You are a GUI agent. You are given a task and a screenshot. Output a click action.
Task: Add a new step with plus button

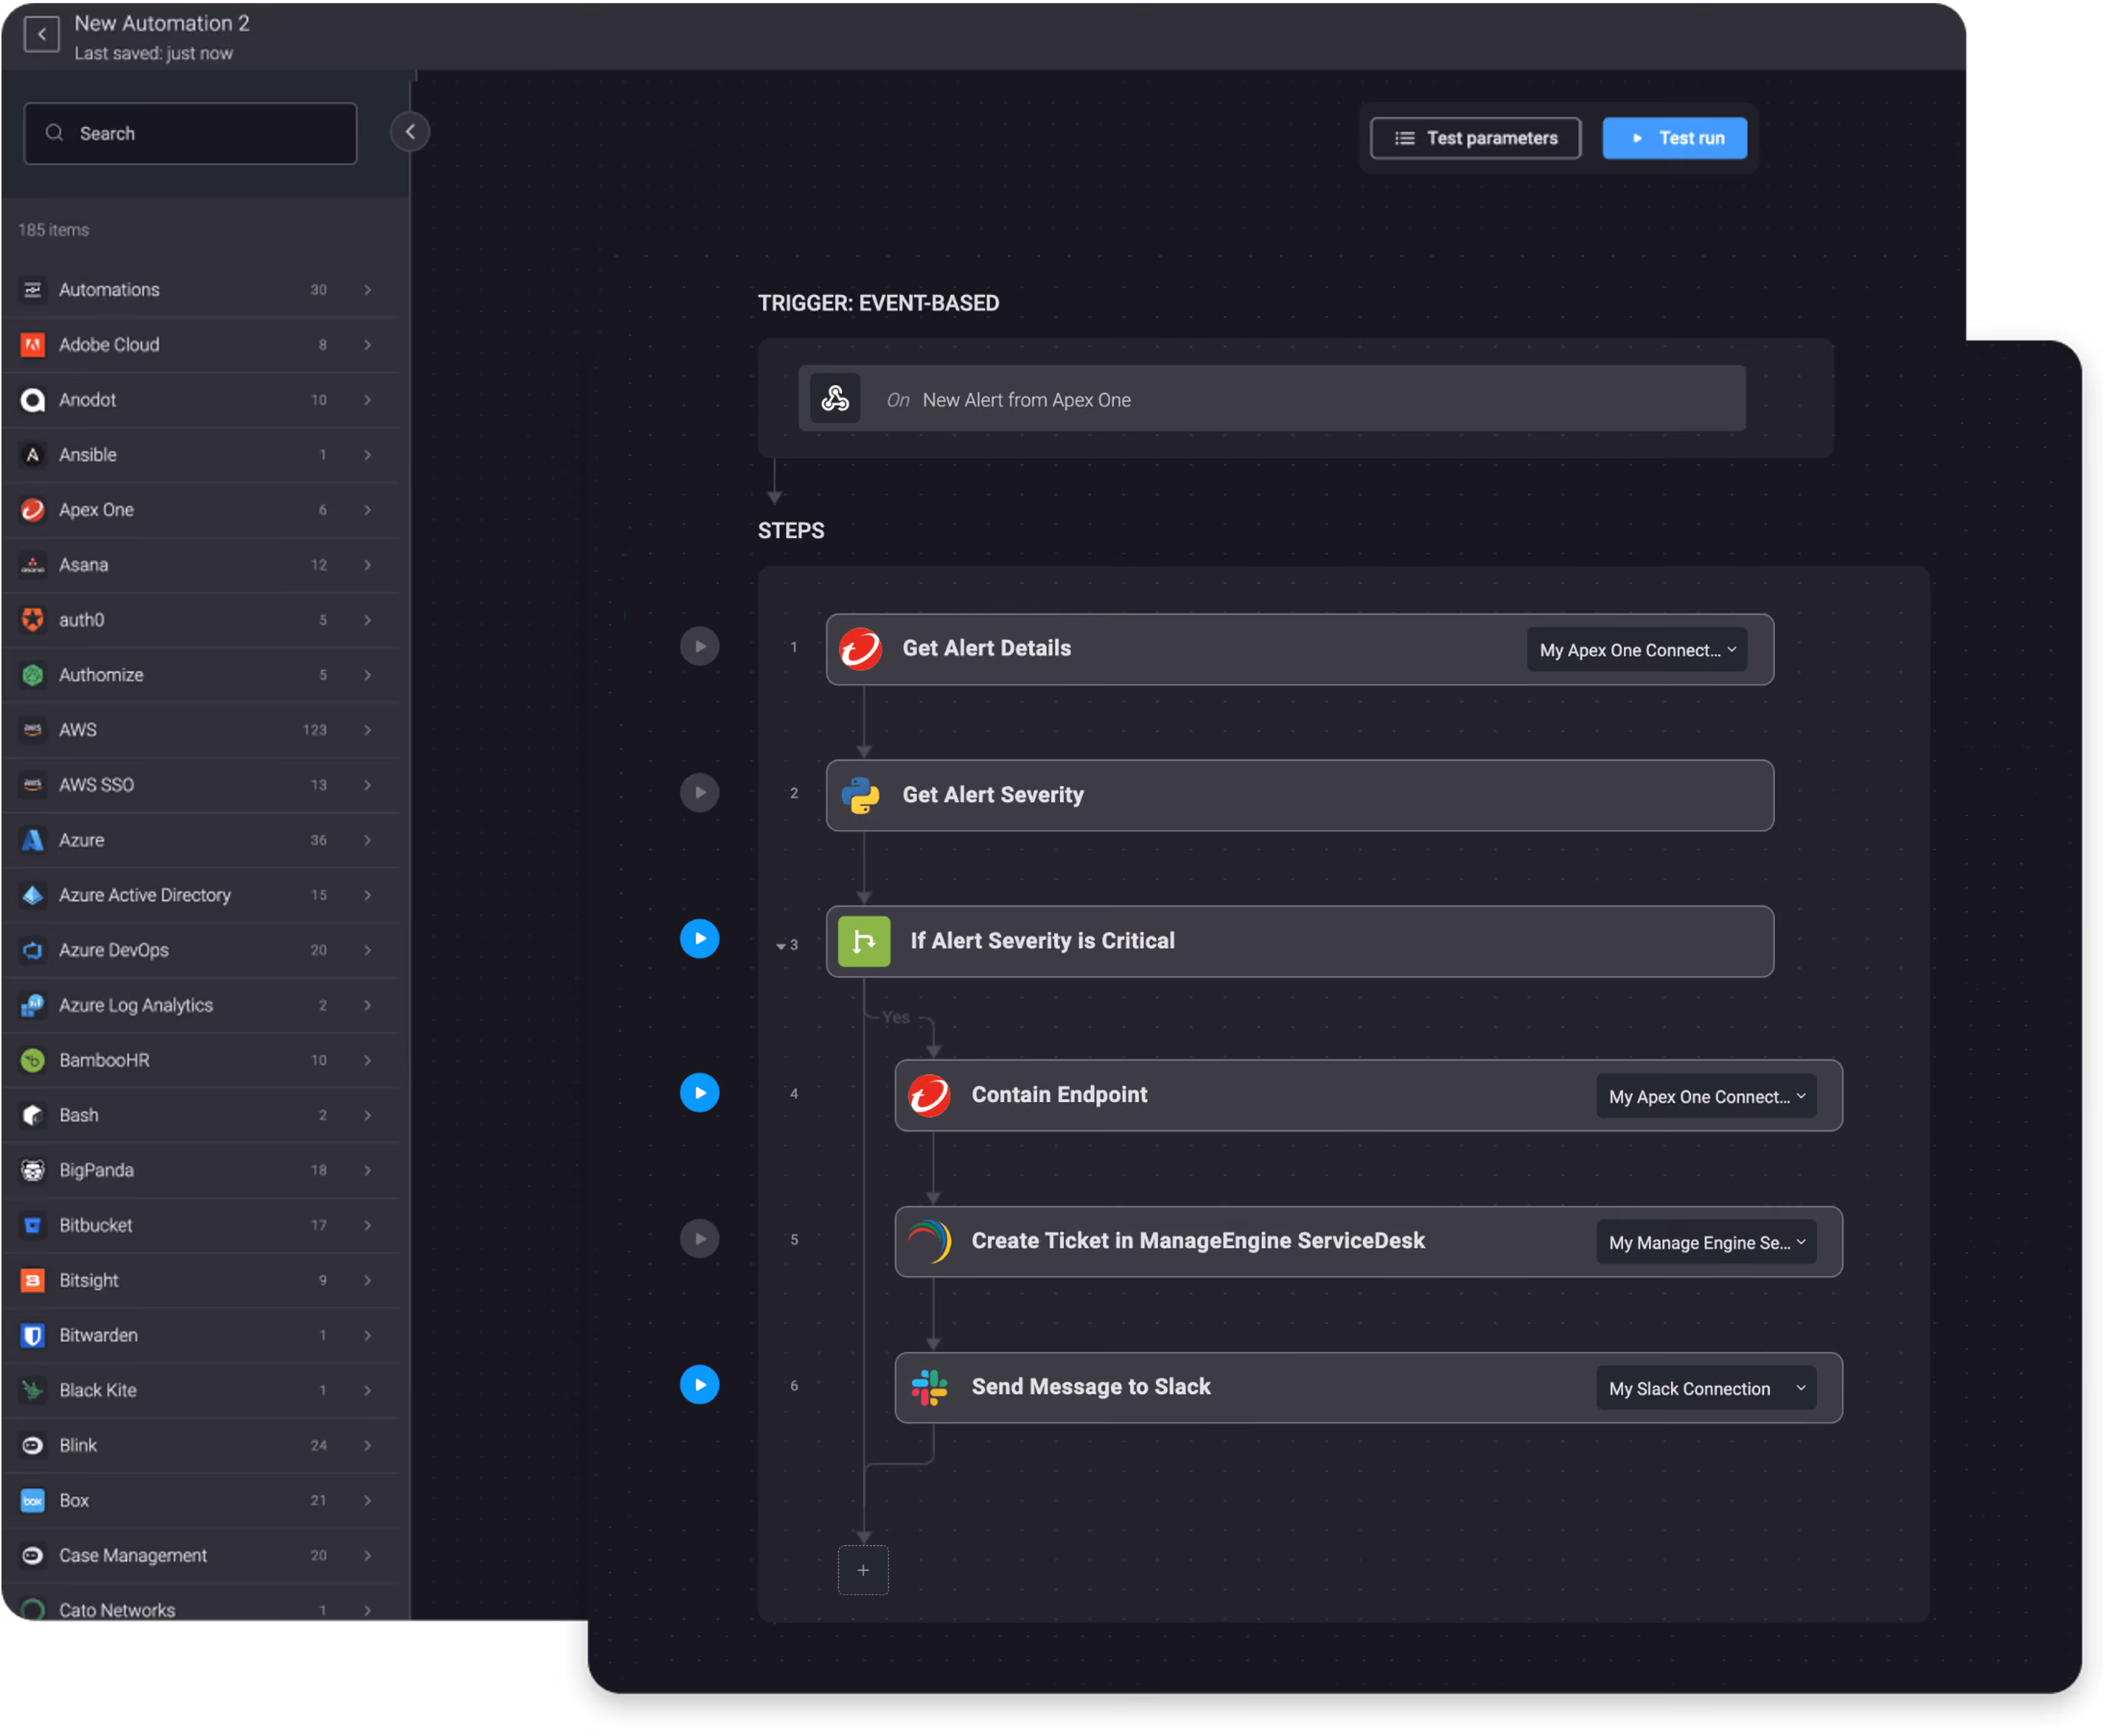864,1571
